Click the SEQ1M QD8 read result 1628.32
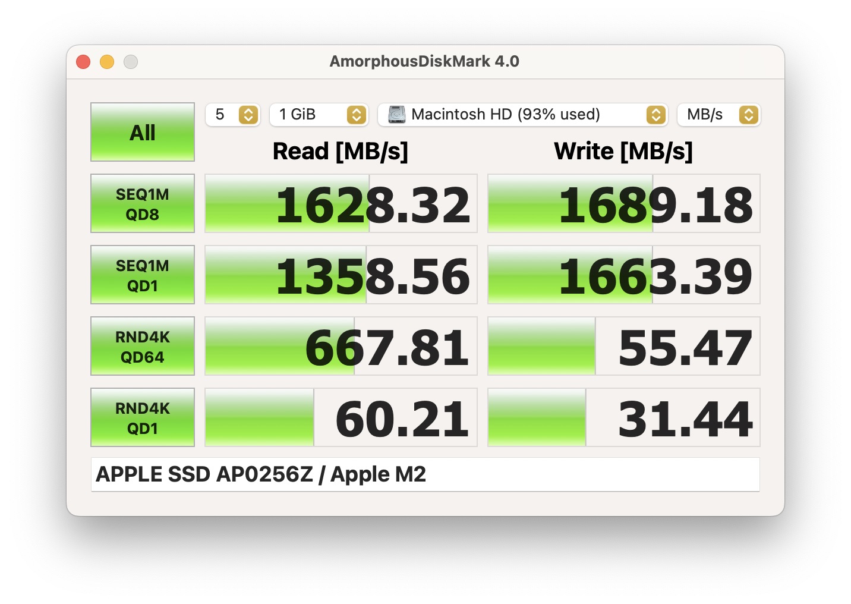Viewport: 851px width, 604px height. click(341, 203)
